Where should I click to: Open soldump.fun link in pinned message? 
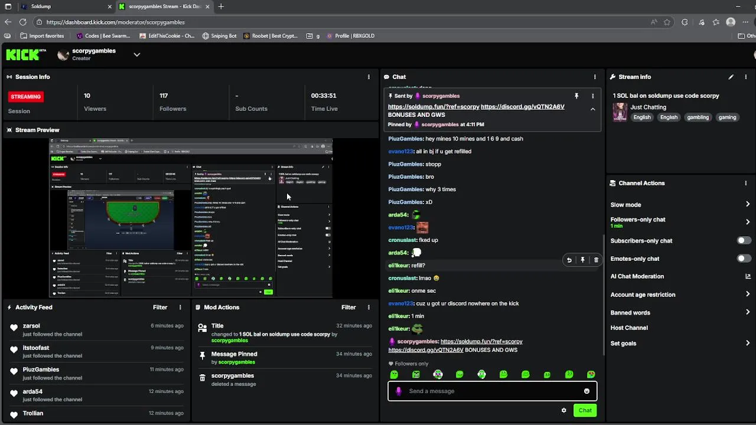click(434, 107)
